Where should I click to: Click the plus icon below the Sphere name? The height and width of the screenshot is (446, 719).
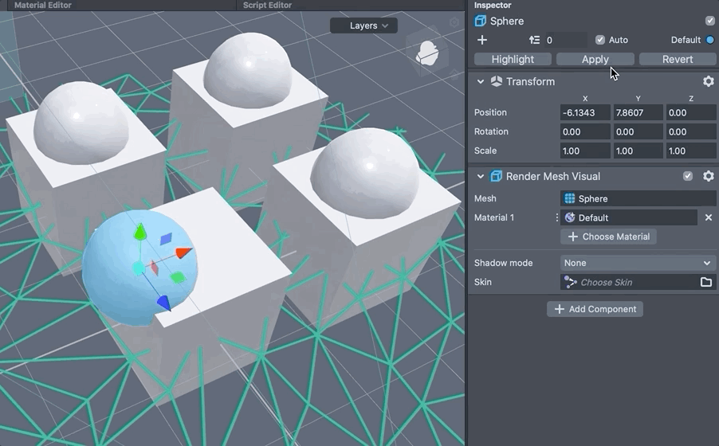coord(481,40)
